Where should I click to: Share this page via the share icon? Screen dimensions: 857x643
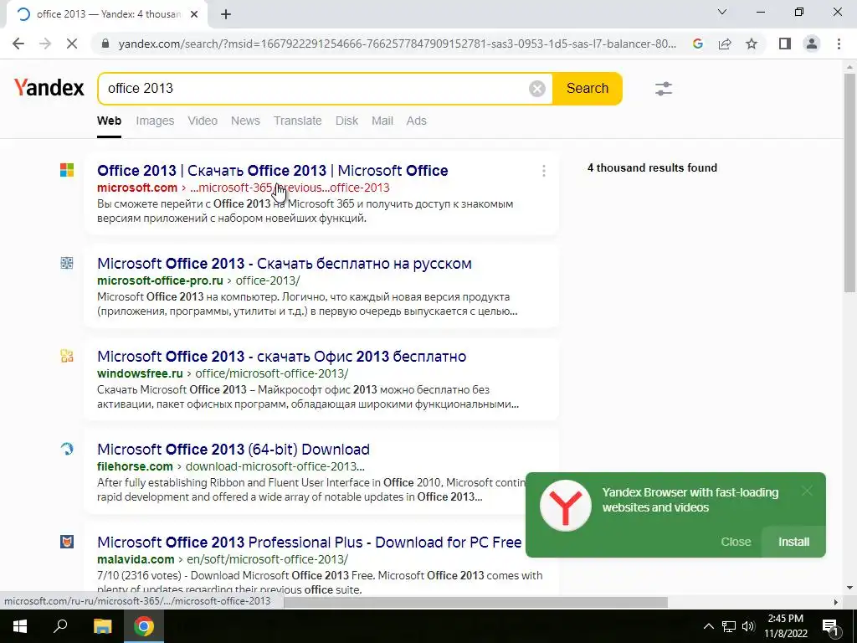coord(725,44)
